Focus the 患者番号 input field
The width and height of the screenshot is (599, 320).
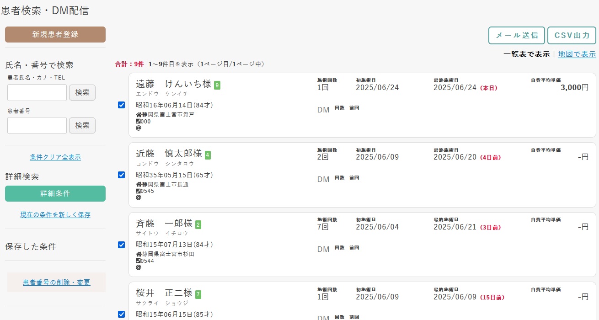click(x=37, y=125)
